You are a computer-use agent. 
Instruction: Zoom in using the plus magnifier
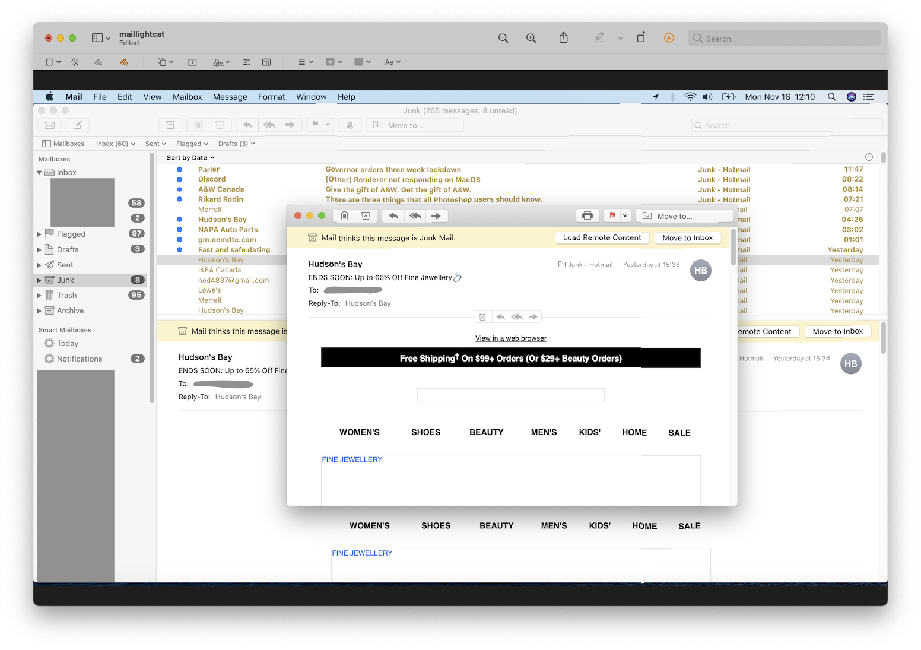pyautogui.click(x=531, y=38)
